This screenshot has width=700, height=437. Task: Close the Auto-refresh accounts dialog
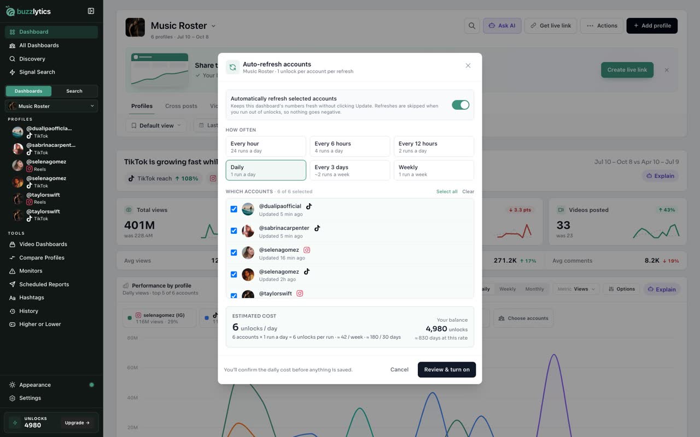468,66
